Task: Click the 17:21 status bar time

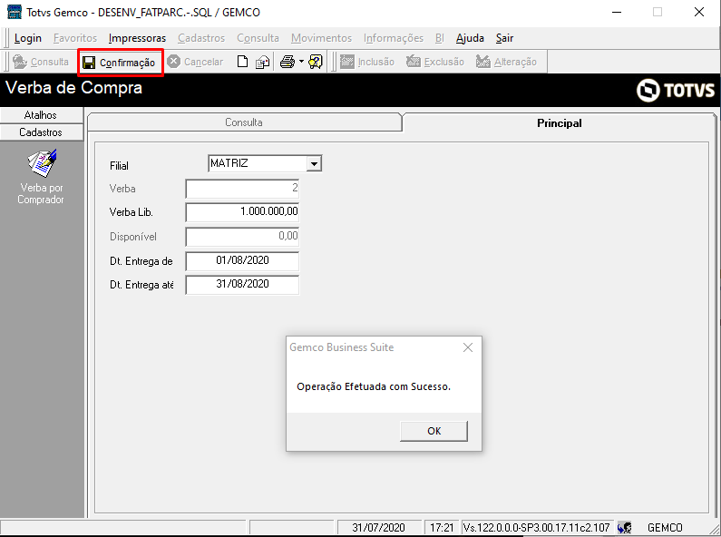Action: click(442, 527)
